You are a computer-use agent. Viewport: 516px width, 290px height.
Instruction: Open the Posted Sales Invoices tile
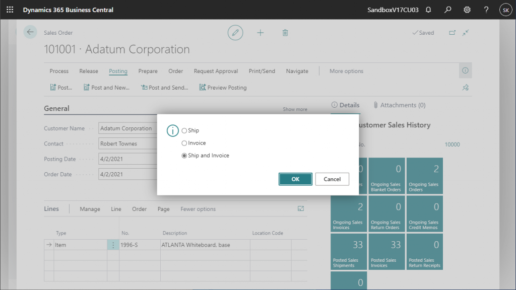coord(386,252)
